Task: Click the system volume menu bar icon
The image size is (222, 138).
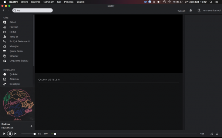Action: (159, 2)
